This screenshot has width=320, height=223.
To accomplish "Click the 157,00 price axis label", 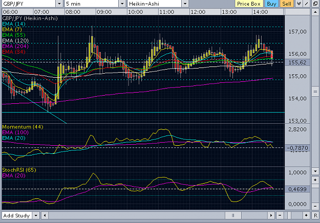I will 297,32.
